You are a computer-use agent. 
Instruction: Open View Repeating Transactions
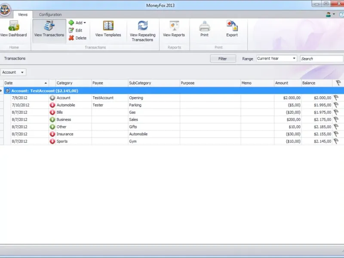[143, 31]
